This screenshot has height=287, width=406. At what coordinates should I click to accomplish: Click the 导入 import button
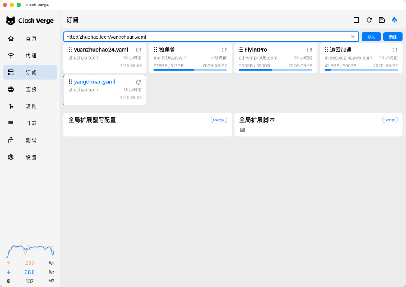(x=371, y=37)
